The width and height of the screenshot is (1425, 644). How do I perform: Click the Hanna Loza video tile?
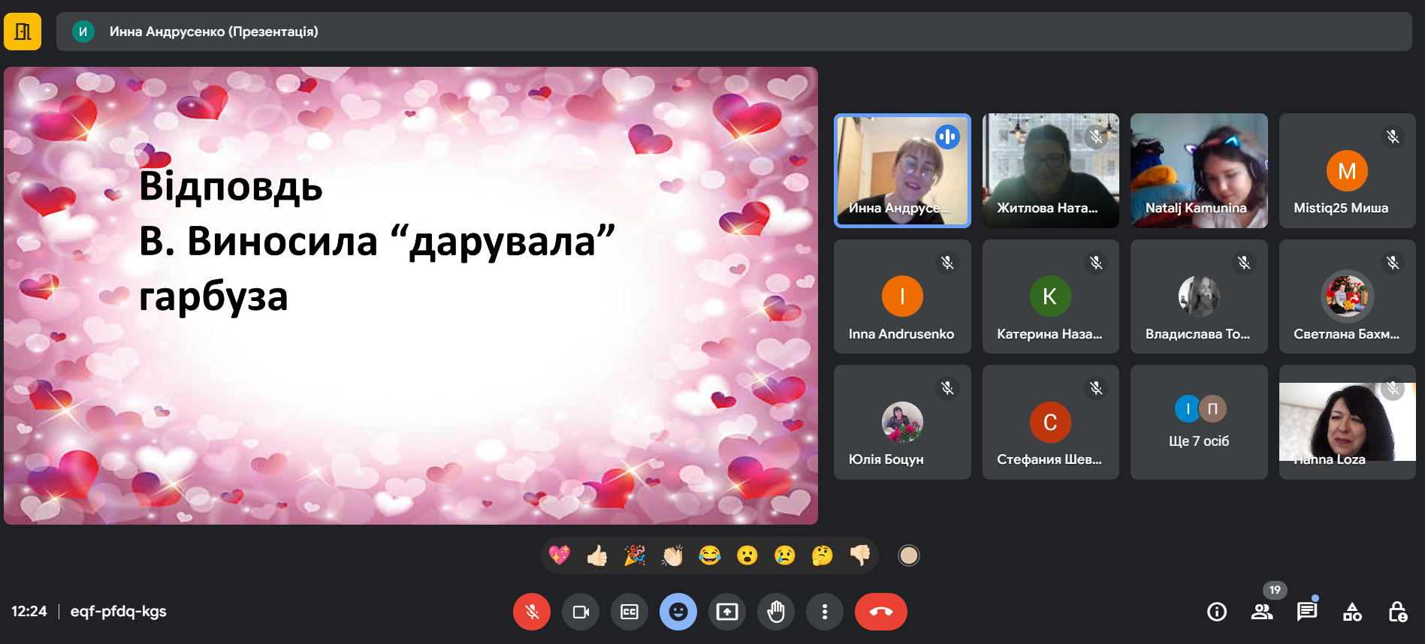[1347, 422]
